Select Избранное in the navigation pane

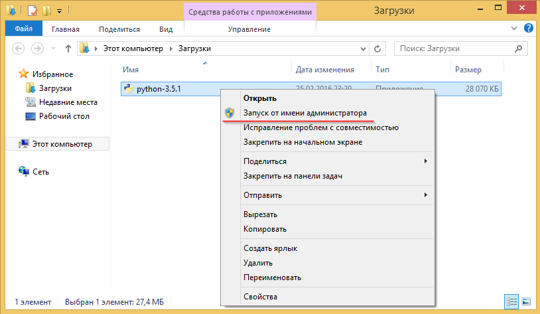point(52,74)
